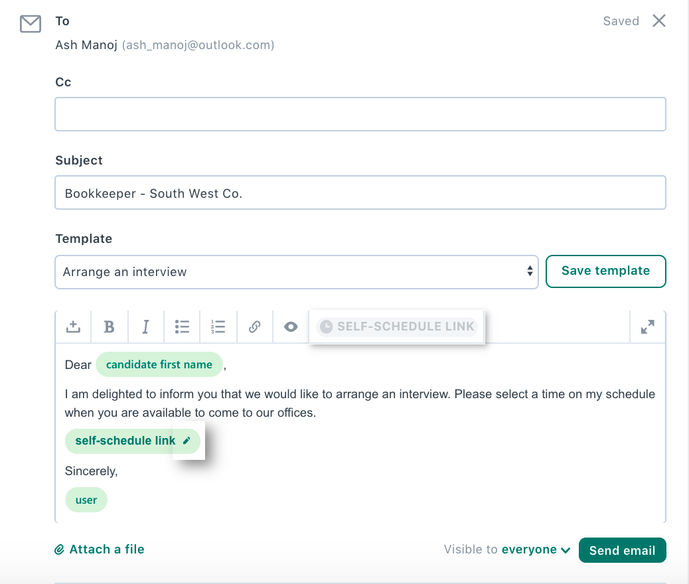Expand the editor to full screen
This screenshot has width=689, height=584.
click(x=647, y=327)
